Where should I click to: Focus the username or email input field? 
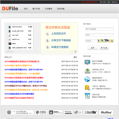pos(99,29)
